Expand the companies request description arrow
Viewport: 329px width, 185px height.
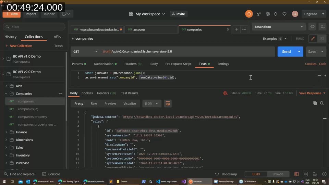click(x=73, y=39)
